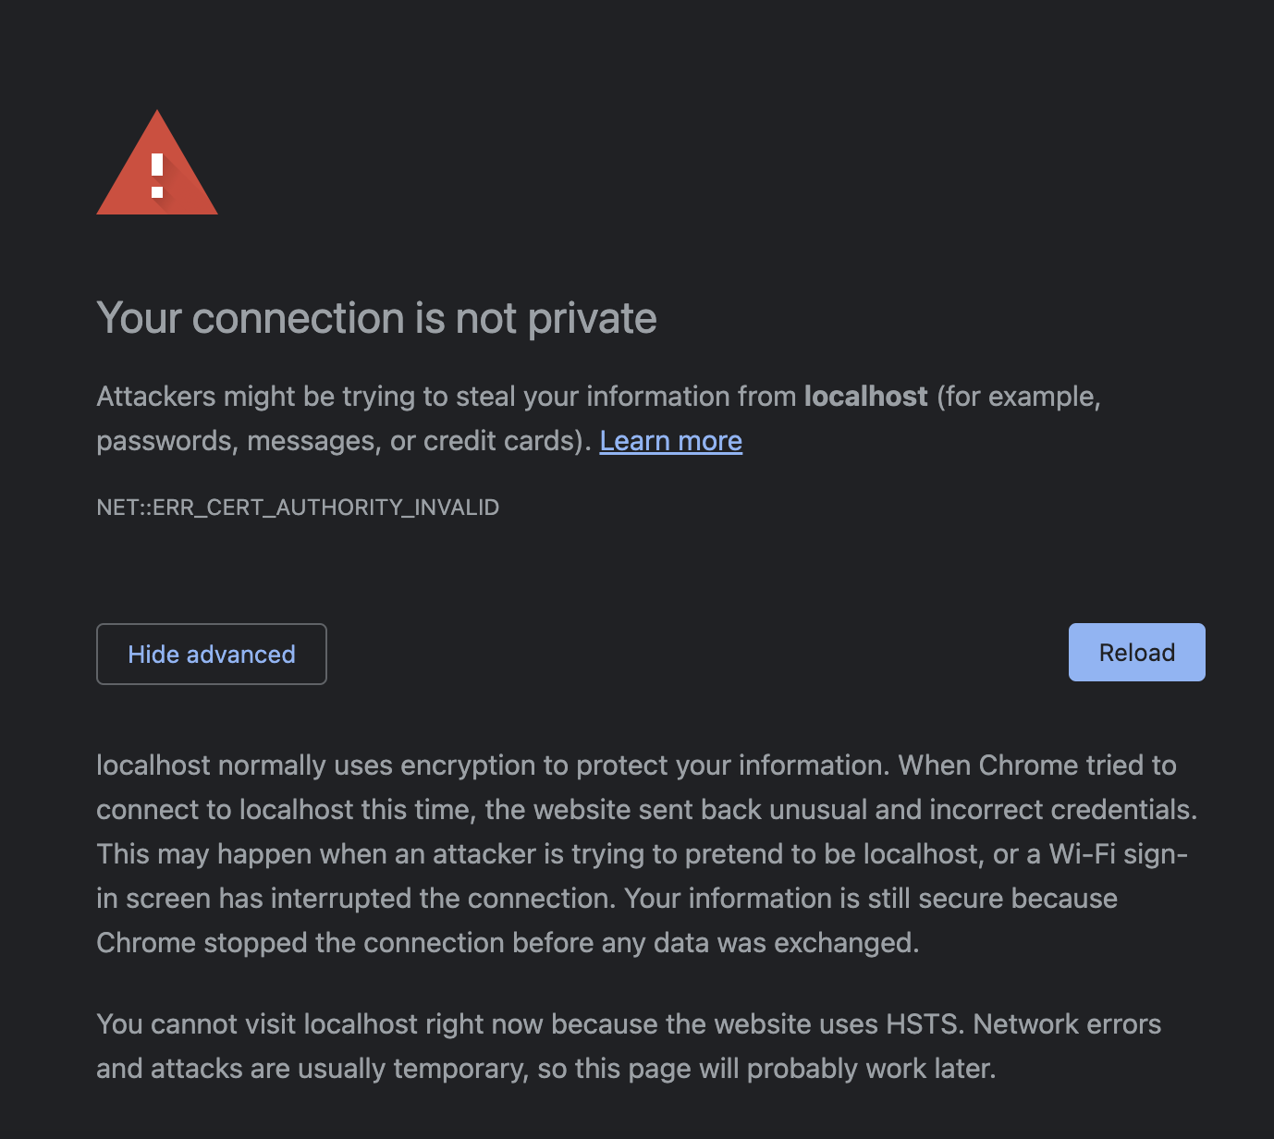Click the word HSTS in the last paragraph
Viewport: 1274px width, 1139px height.
[x=922, y=1023]
